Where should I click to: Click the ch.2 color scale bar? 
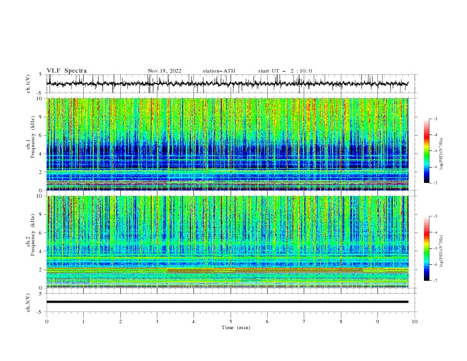[x=427, y=248]
